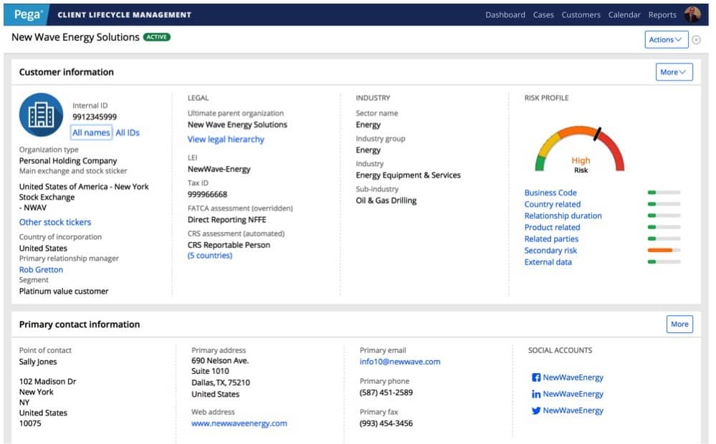This screenshot has width=716, height=444.
Task: Open the Customers menu
Action: click(581, 14)
